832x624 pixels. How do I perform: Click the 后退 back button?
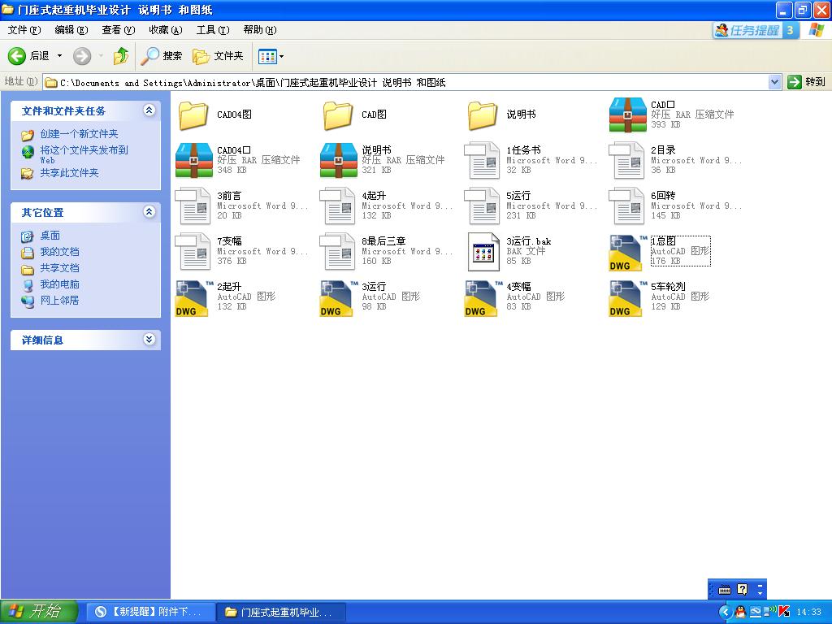tap(28, 56)
